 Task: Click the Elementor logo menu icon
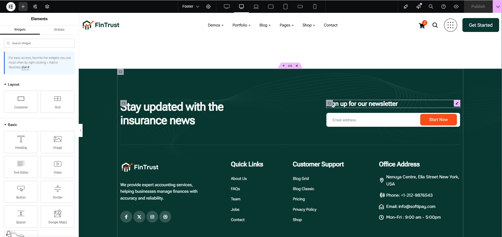point(11,7)
